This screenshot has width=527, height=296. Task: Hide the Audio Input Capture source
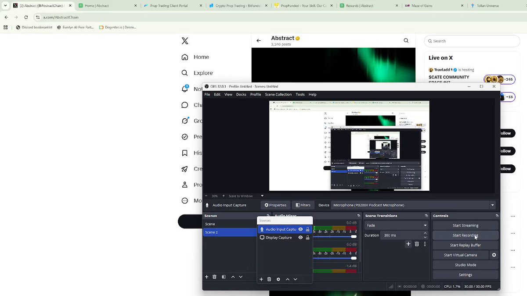click(x=300, y=229)
